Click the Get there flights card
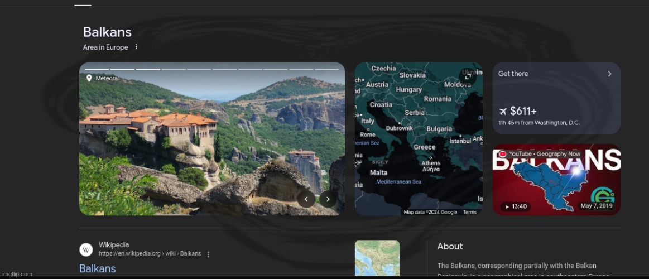The height and width of the screenshot is (279, 649). pos(556,98)
